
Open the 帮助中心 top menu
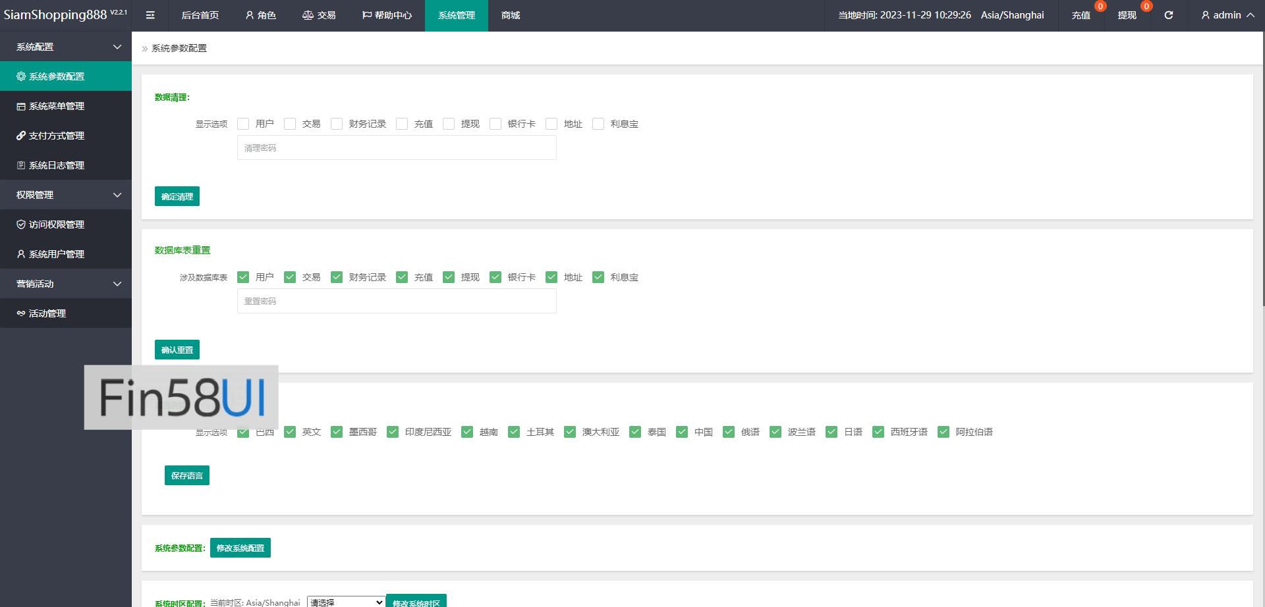coord(387,15)
